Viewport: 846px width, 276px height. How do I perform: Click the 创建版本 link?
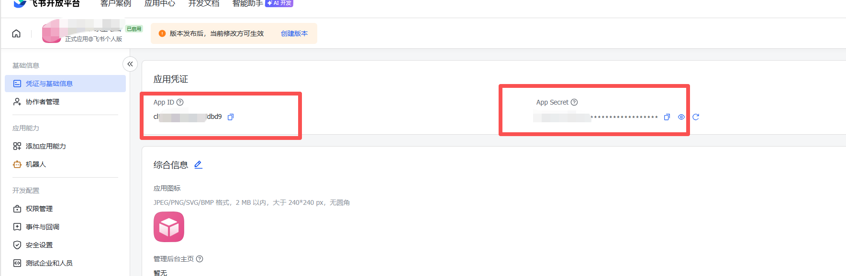point(294,33)
